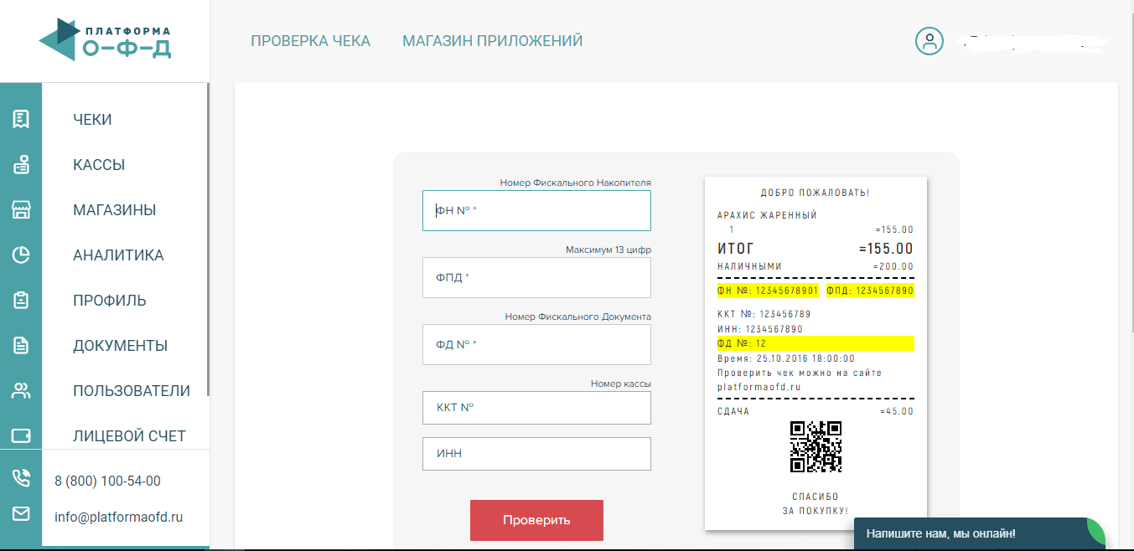Click the users people icon in the sidebar
This screenshot has height=551, width=1134.
pos(21,391)
